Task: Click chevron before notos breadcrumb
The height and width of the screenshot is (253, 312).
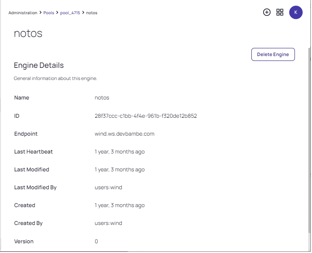Action: tap(83, 13)
